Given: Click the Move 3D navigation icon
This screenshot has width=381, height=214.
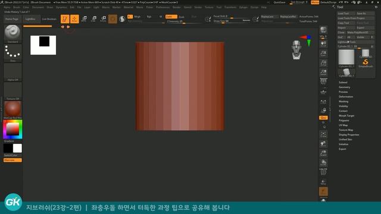Looking at the screenshot, I should coord(323,144).
